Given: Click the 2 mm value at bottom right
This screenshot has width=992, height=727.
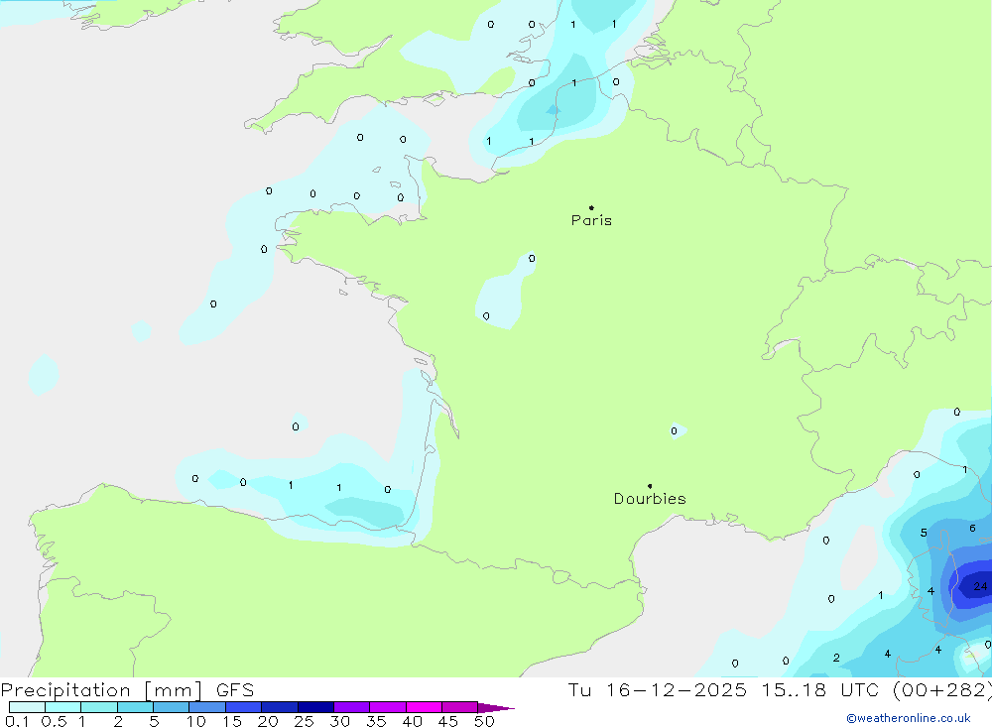Looking at the screenshot, I should point(836,658).
